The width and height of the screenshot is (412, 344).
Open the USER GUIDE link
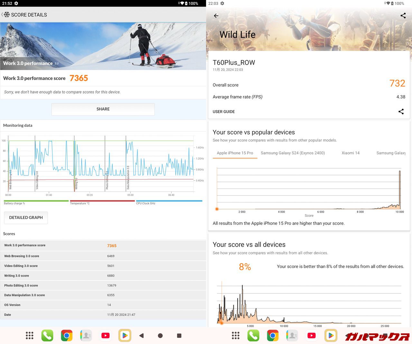(224, 112)
